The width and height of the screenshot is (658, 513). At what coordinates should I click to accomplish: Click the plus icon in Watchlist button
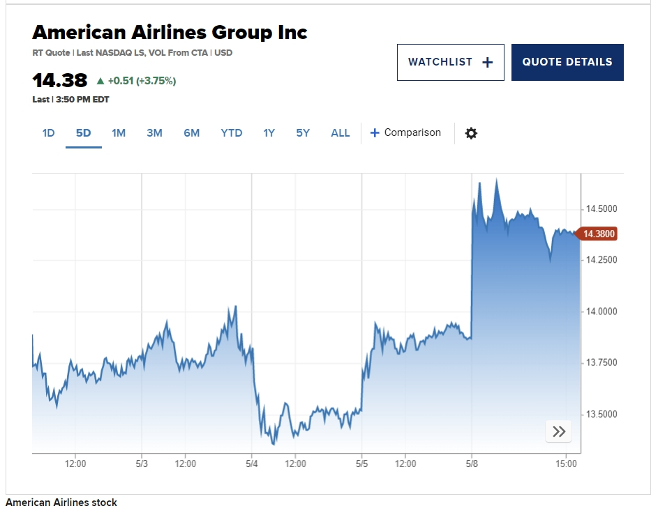pyautogui.click(x=488, y=62)
